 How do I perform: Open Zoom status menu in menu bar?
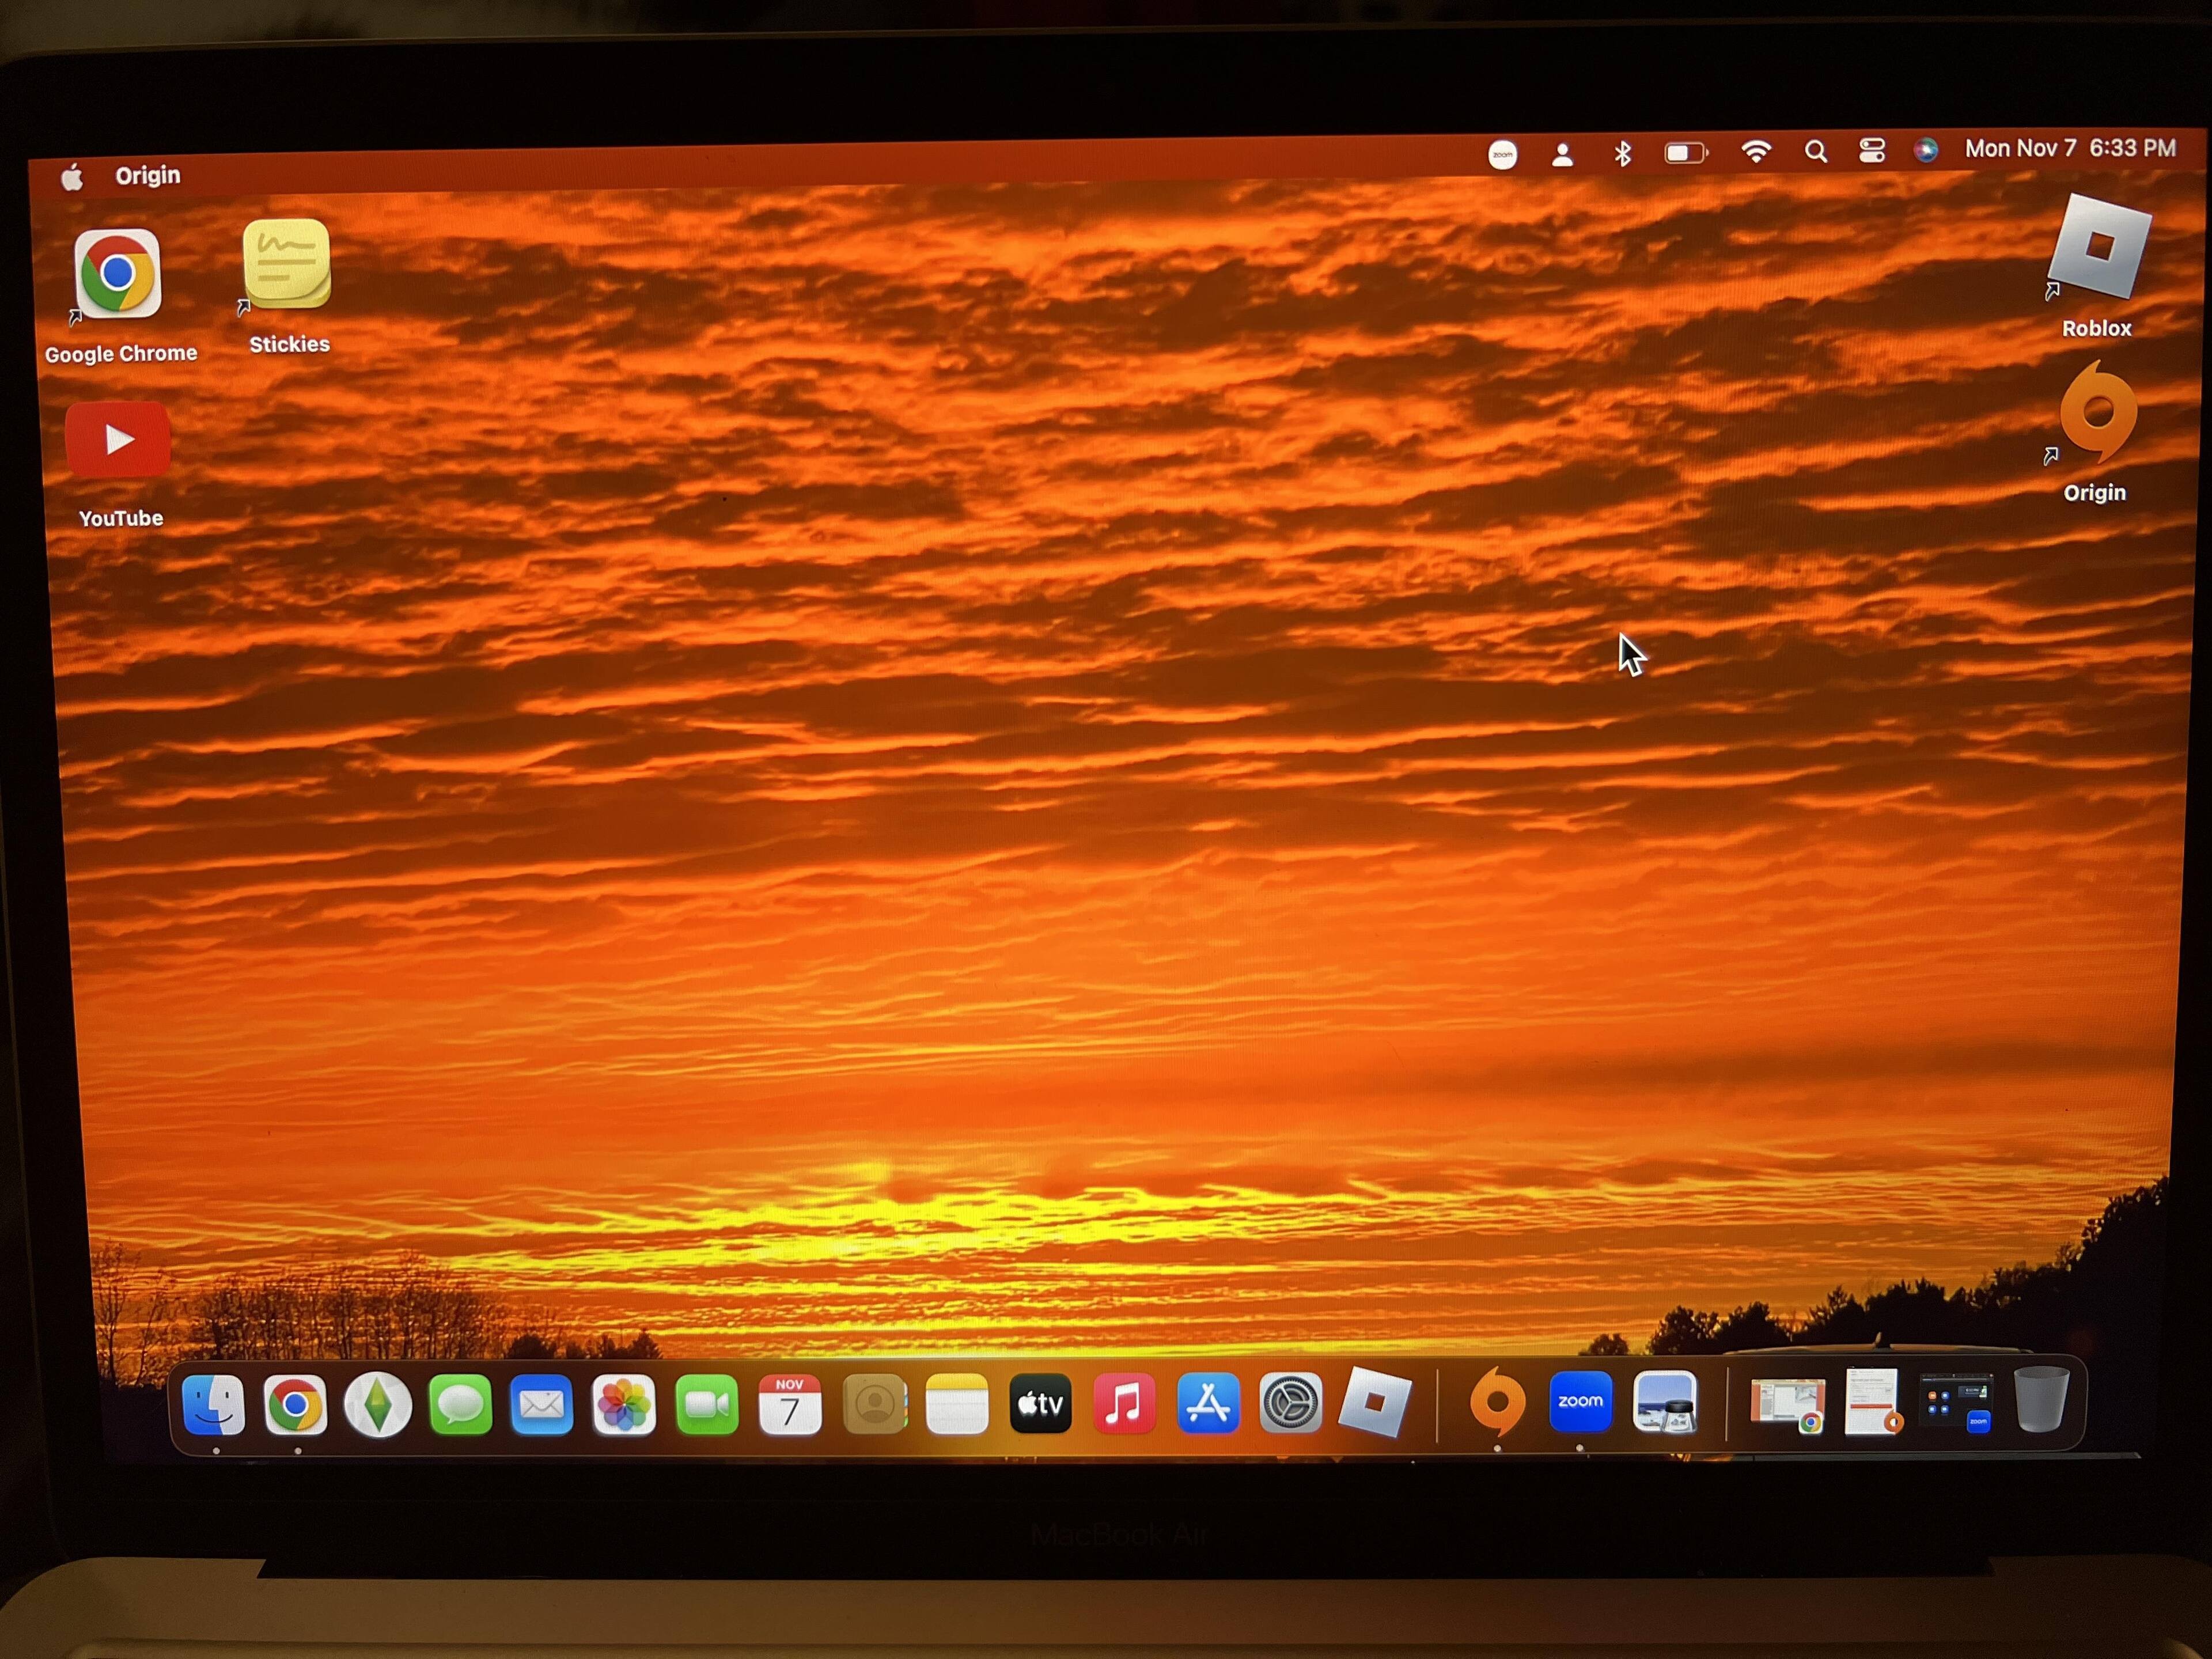(x=1502, y=155)
